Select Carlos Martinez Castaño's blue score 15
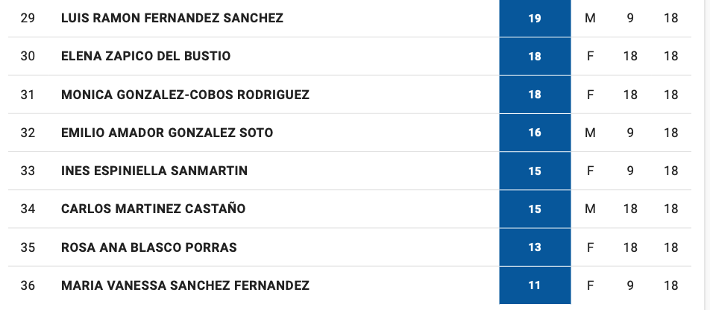 (535, 209)
